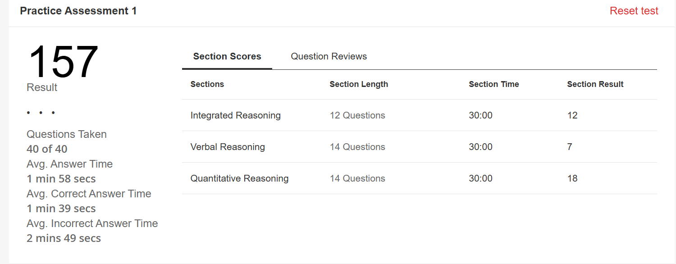Click the Section Time column header
The image size is (676, 264).
pyautogui.click(x=494, y=84)
